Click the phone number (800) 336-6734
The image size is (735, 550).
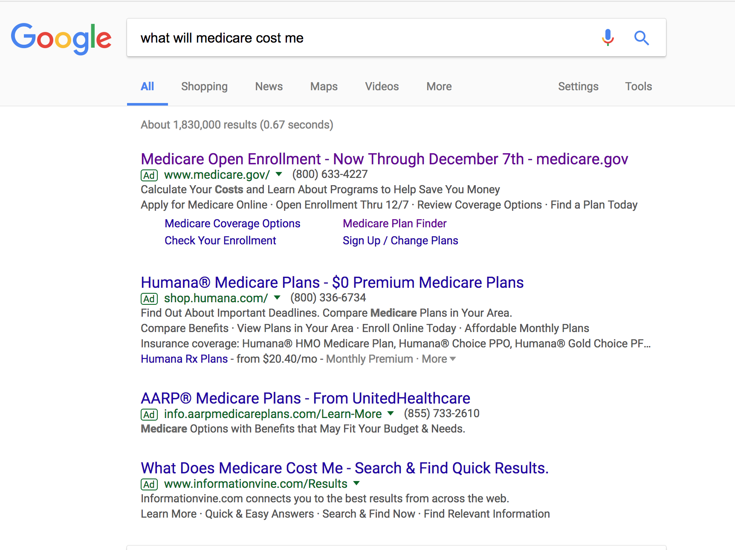point(328,298)
